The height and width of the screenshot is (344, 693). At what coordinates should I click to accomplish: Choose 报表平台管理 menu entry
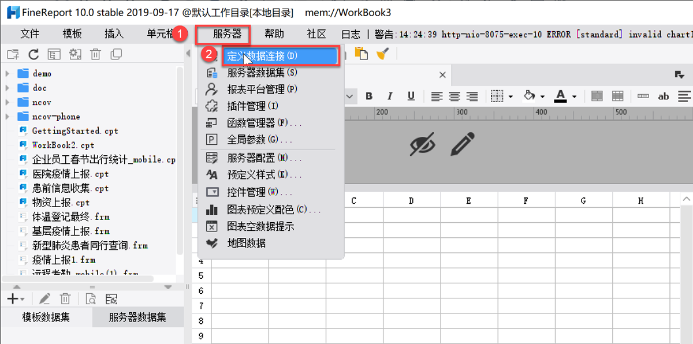271,89
